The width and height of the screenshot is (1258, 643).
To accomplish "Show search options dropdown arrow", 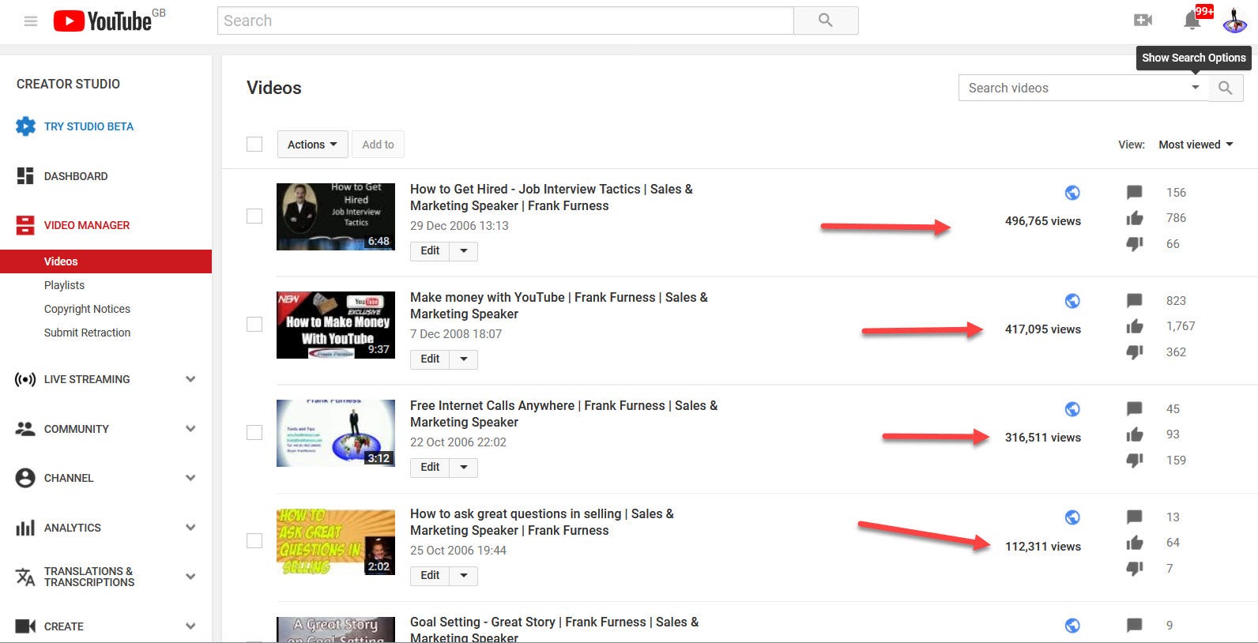I will 1195,88.
